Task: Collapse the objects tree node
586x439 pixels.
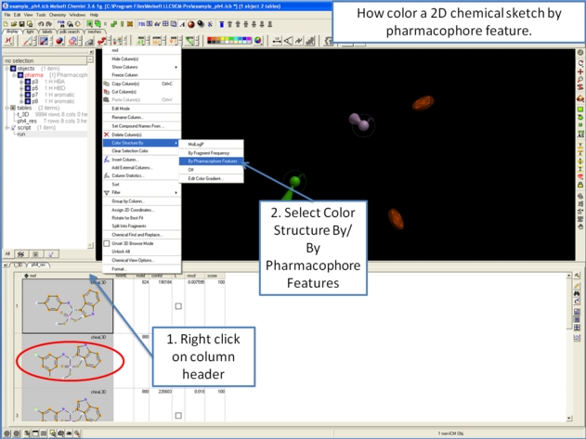Action: 7,69
